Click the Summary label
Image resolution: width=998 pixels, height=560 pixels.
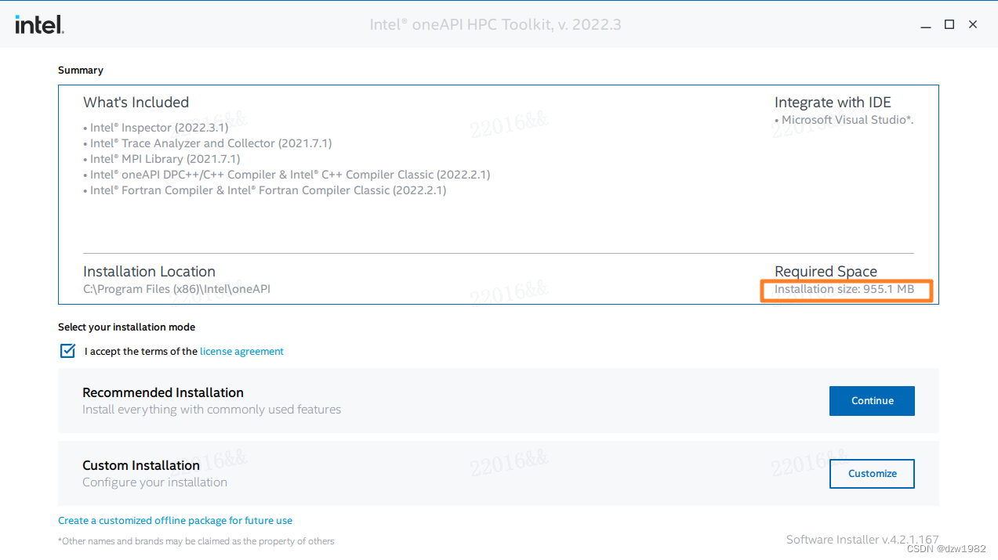[x=81, y=70]
